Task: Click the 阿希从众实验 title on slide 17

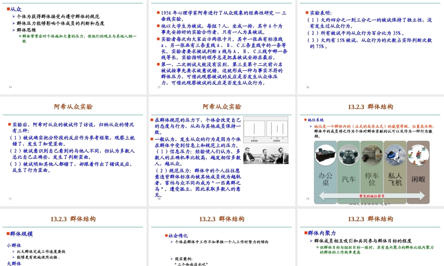Action: [73, 106]
